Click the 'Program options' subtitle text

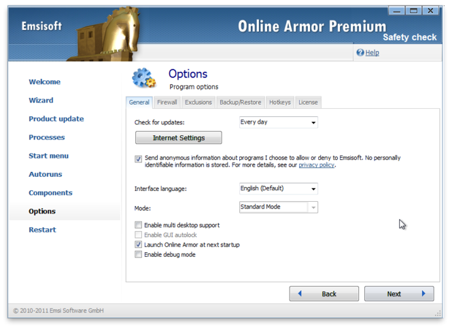pos(194,87)
